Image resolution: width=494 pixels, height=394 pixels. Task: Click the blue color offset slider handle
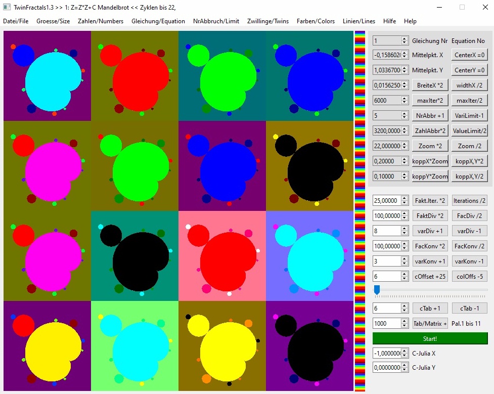(377, 290)
